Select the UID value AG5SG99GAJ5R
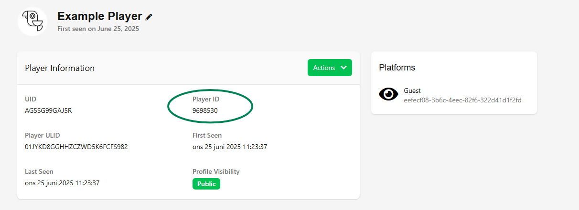 [48, 110]
